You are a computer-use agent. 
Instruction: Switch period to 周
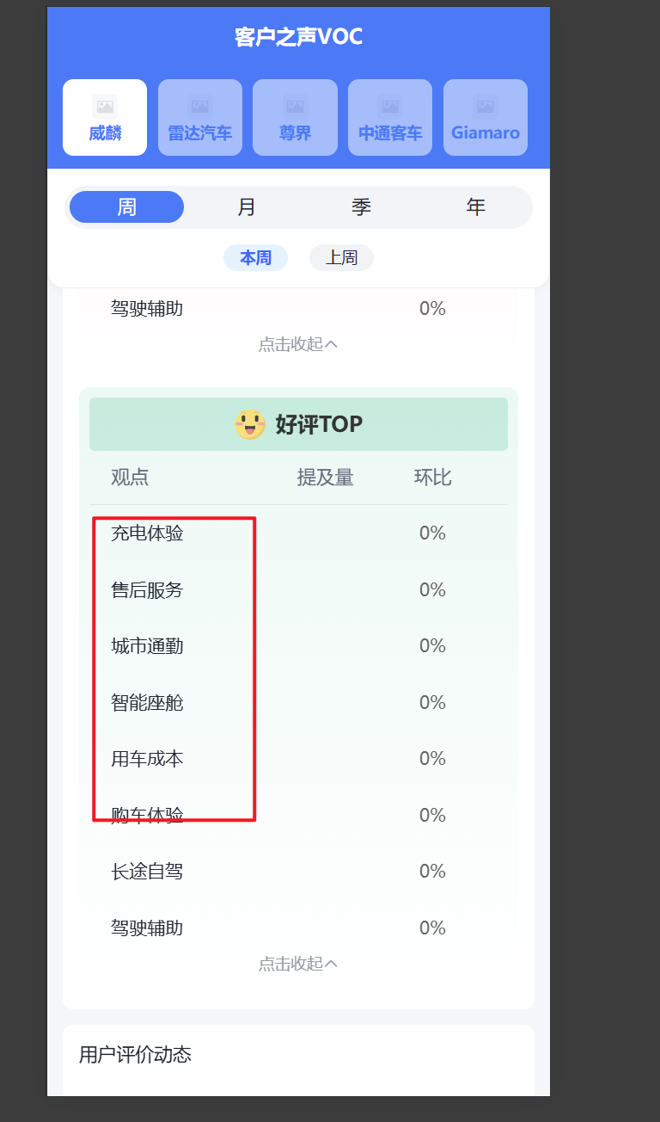pyautogui.click(x=126, y=207)
